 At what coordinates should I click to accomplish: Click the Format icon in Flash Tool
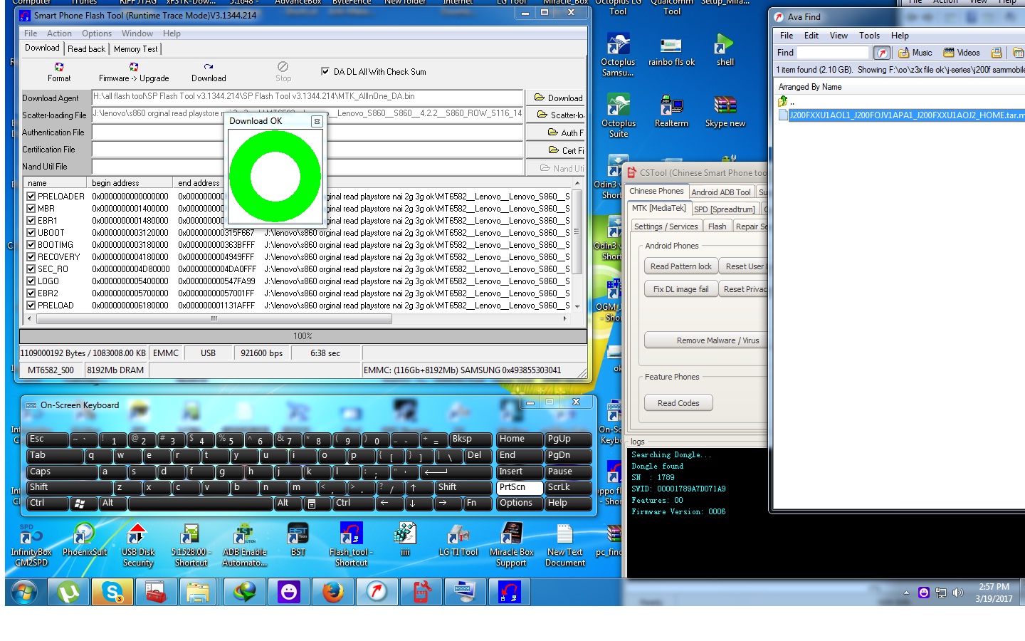coord(59,71)
